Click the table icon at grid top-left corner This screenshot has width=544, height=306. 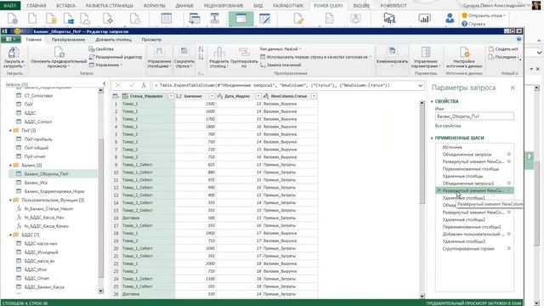116,96
